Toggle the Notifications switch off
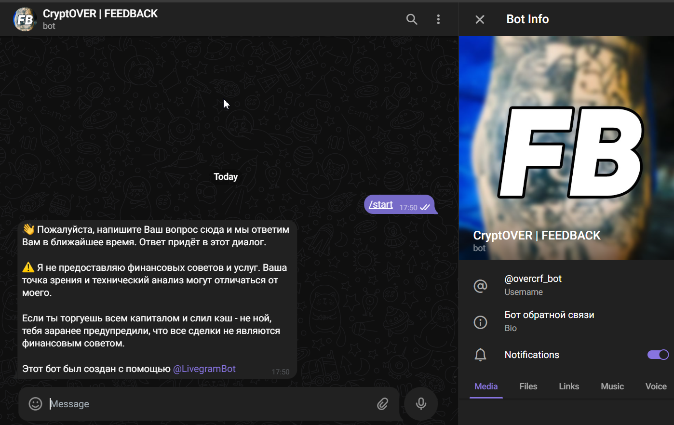This screenshot has width=674, height=425. [658, 355]
